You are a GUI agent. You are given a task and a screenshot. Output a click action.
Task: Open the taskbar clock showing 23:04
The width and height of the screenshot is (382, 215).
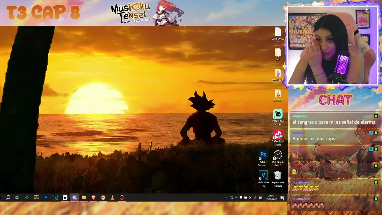tap(271, 197)
